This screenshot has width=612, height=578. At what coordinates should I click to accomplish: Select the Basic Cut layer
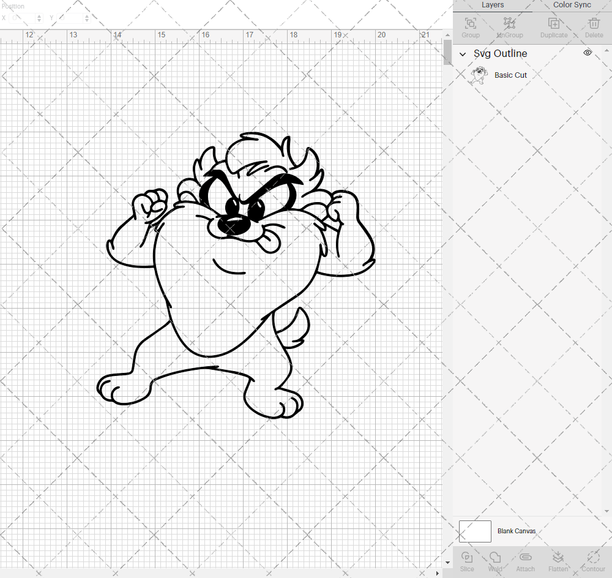(510, 75)
